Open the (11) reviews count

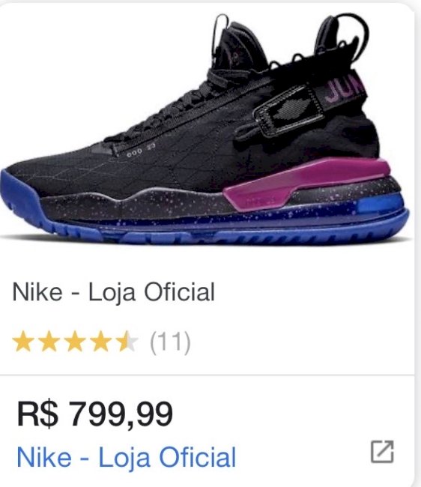(170, 342)
